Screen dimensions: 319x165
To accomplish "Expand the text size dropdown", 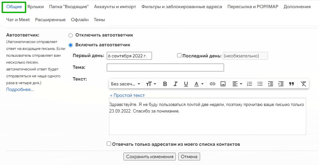I will [151, 84].
